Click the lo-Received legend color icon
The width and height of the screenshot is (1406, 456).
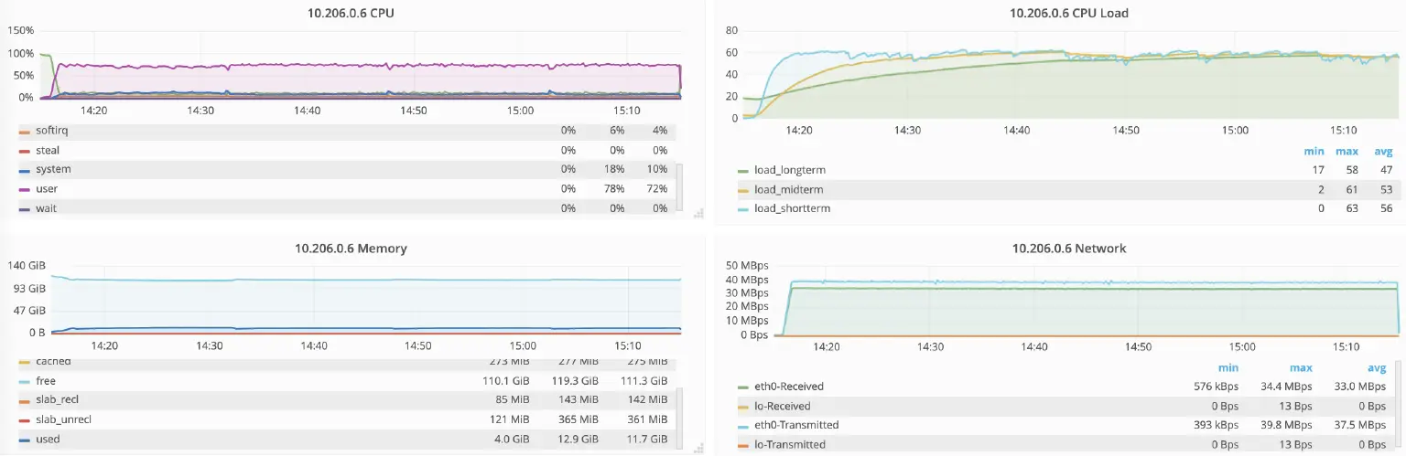743,407
